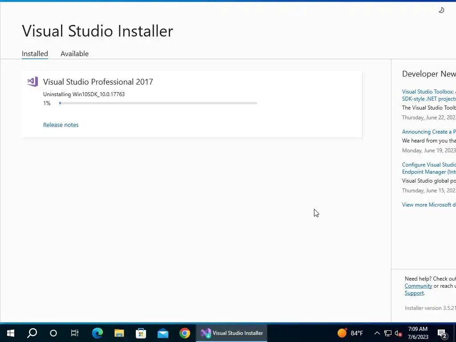Open Cortana circle icon on taskbar
The height and width of the screenshot is (342, 456).
pos(53,333)
